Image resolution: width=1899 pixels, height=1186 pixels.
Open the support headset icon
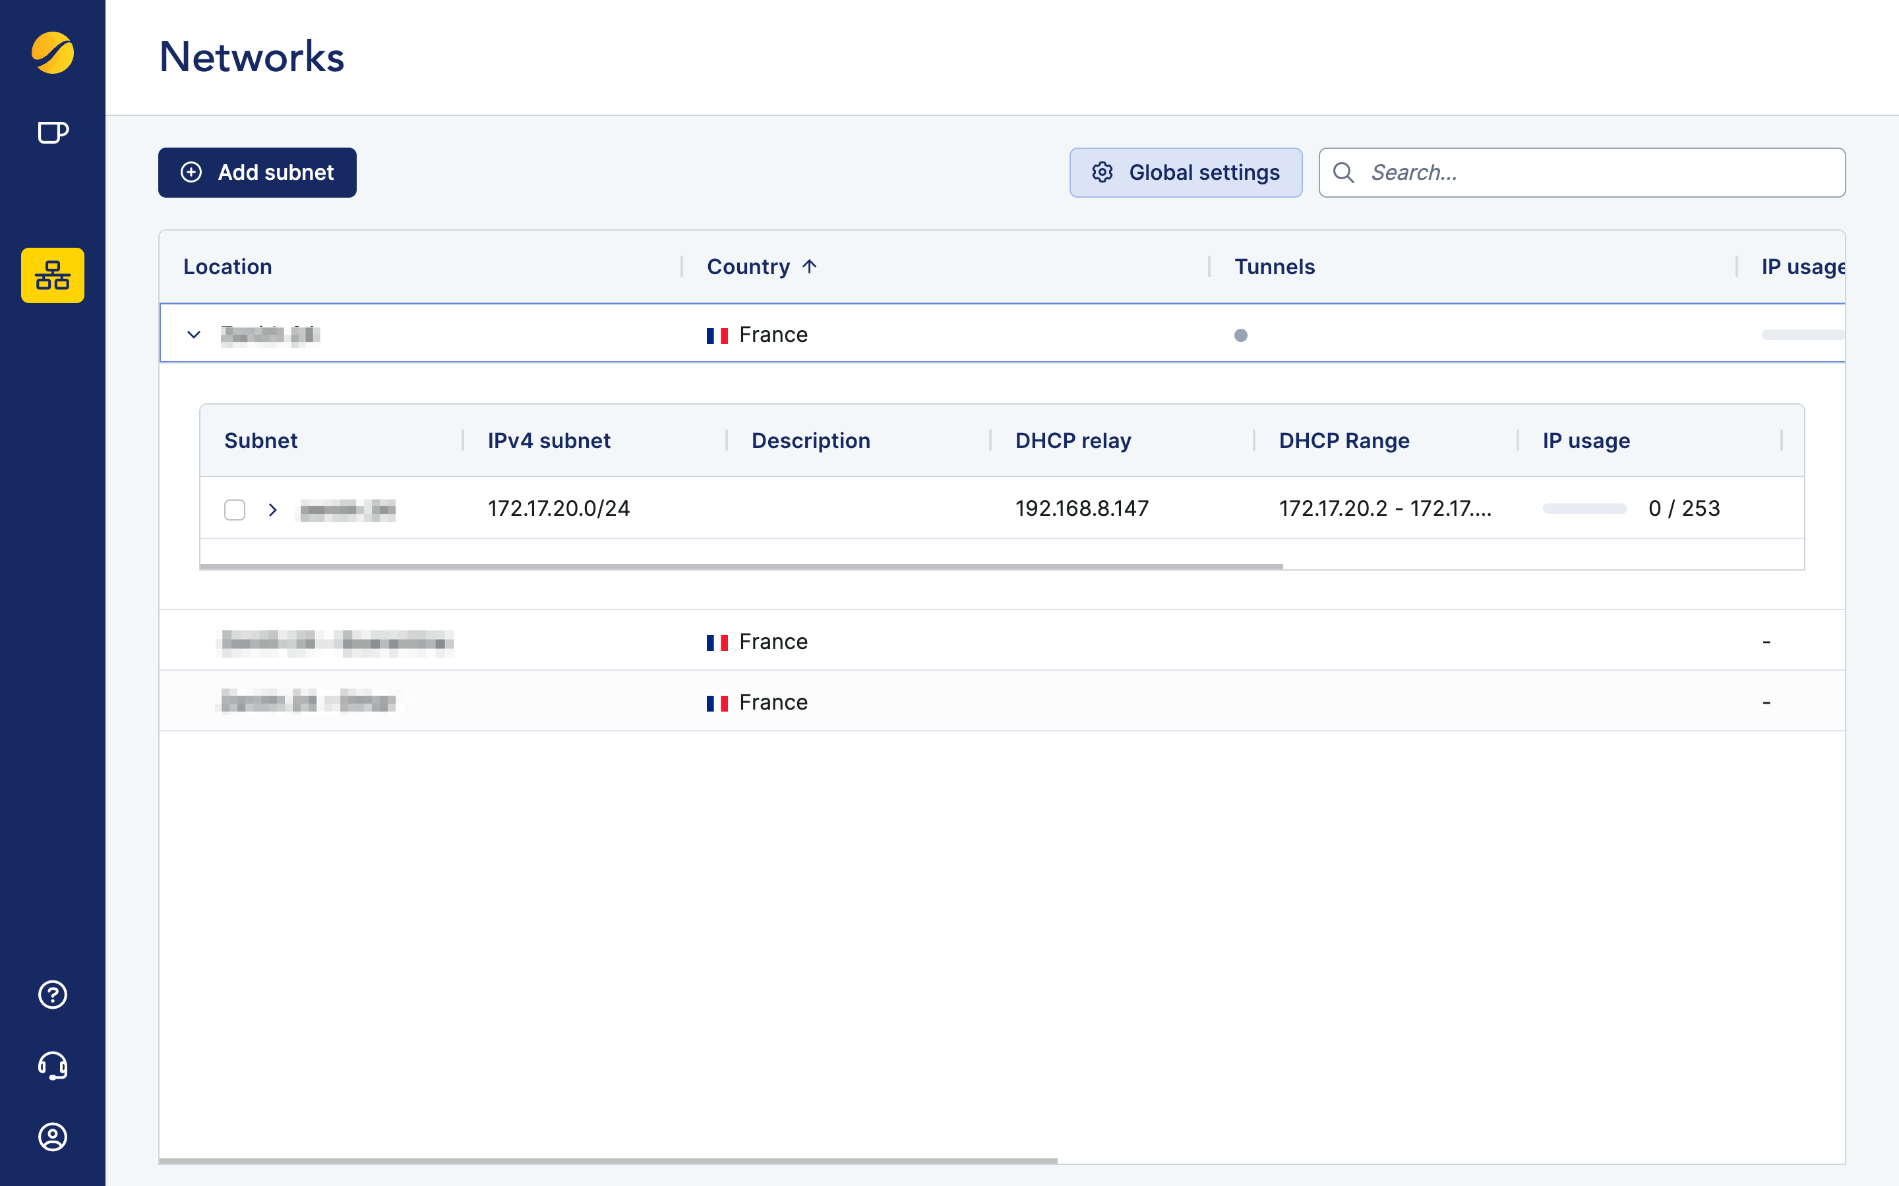coord(53,1065)
